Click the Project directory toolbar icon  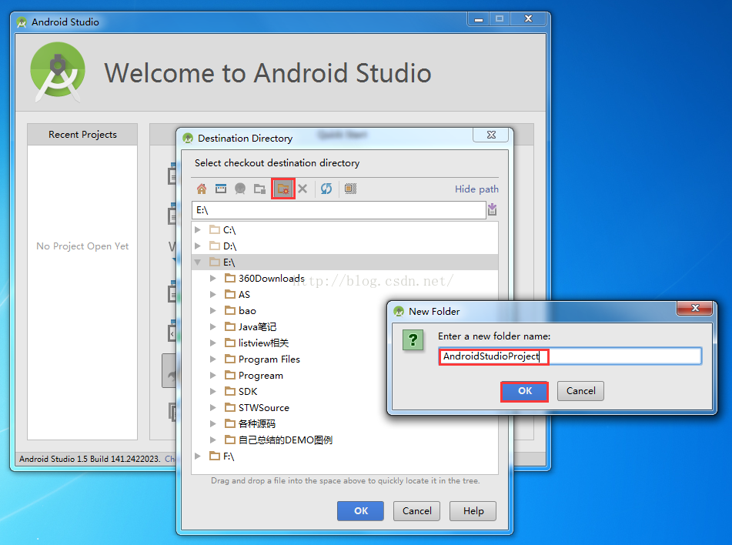(x=240, y=189)
